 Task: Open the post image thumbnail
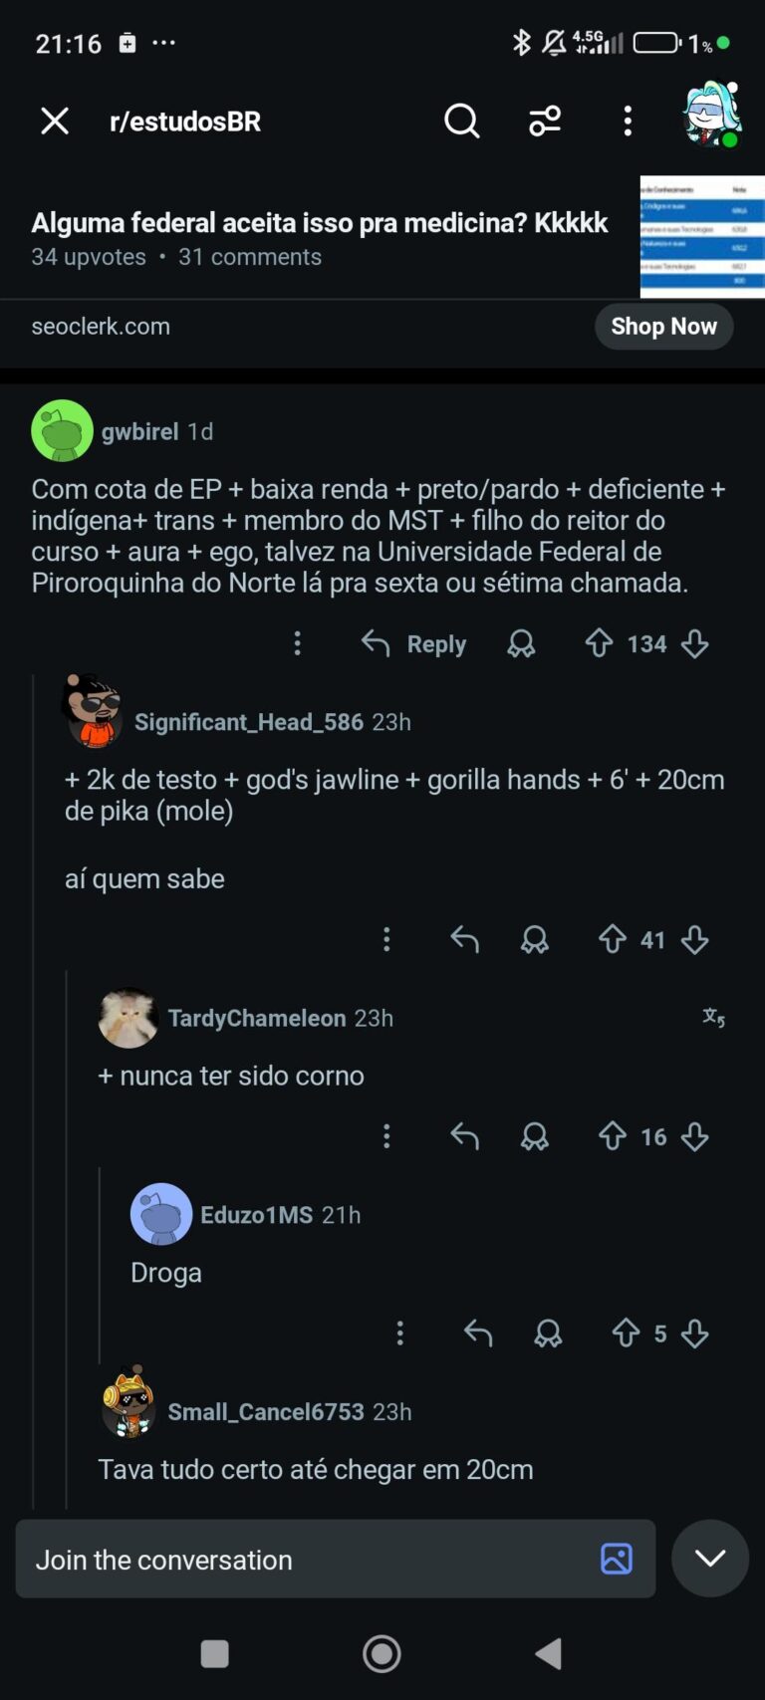click(x=702, y=236)
